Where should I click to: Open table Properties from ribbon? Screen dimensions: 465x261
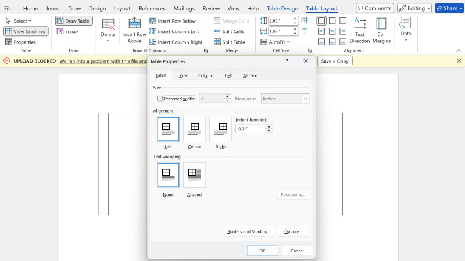pos(20,42)
